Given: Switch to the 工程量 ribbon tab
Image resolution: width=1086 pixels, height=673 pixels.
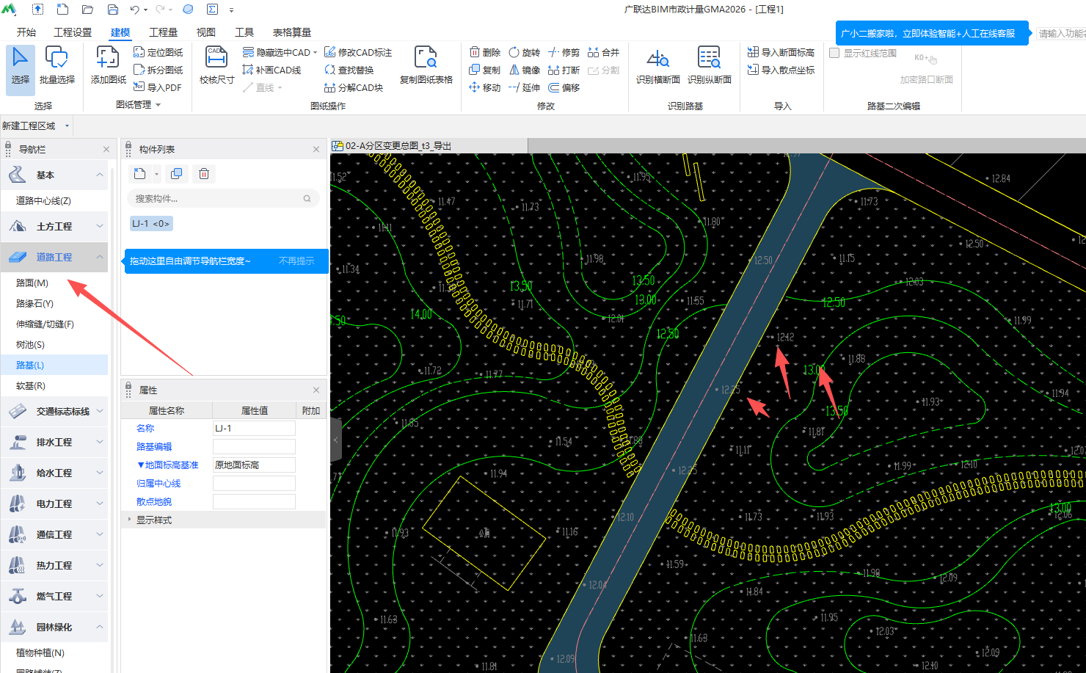Looking at the screenshot, I should tap(163, 32).
